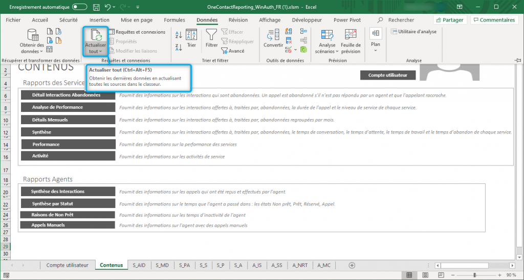Toggle the Enregistrement automatique switch

79,7
